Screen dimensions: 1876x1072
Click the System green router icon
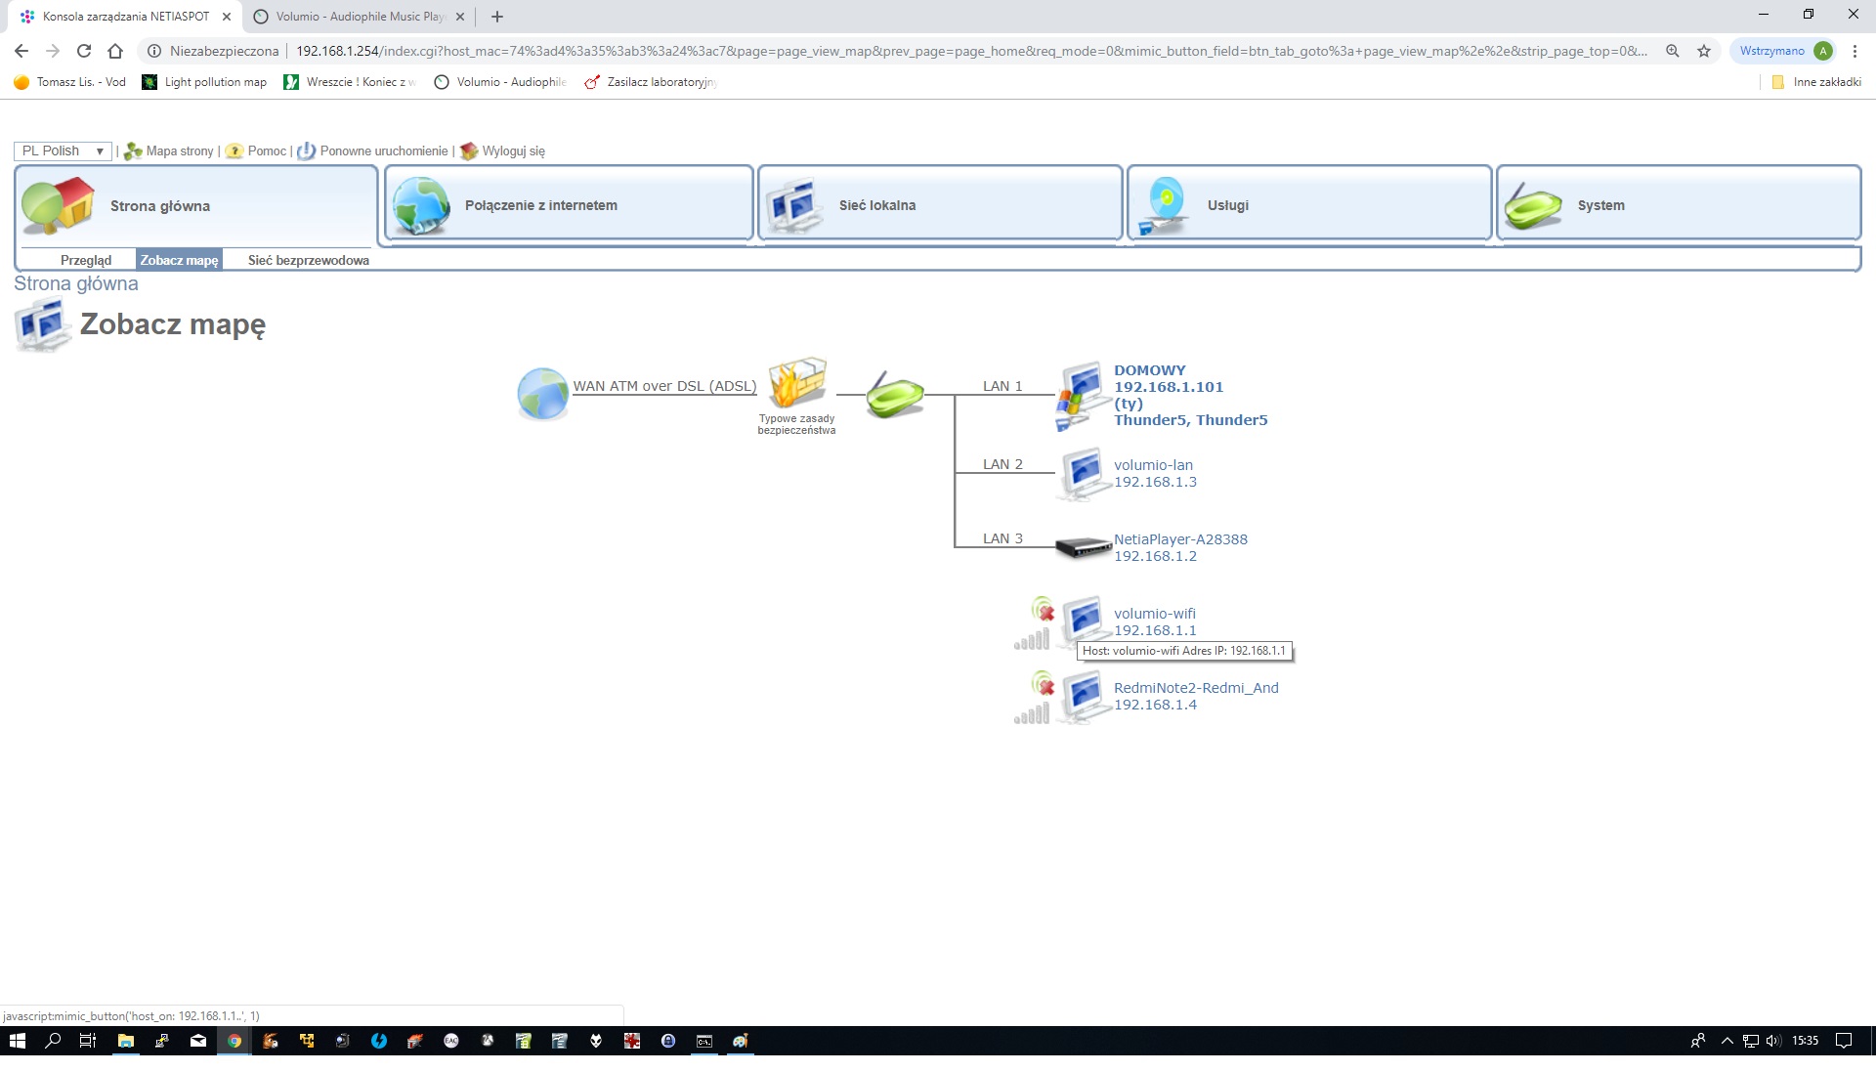pyautogui.click(x=1533, y=205)
